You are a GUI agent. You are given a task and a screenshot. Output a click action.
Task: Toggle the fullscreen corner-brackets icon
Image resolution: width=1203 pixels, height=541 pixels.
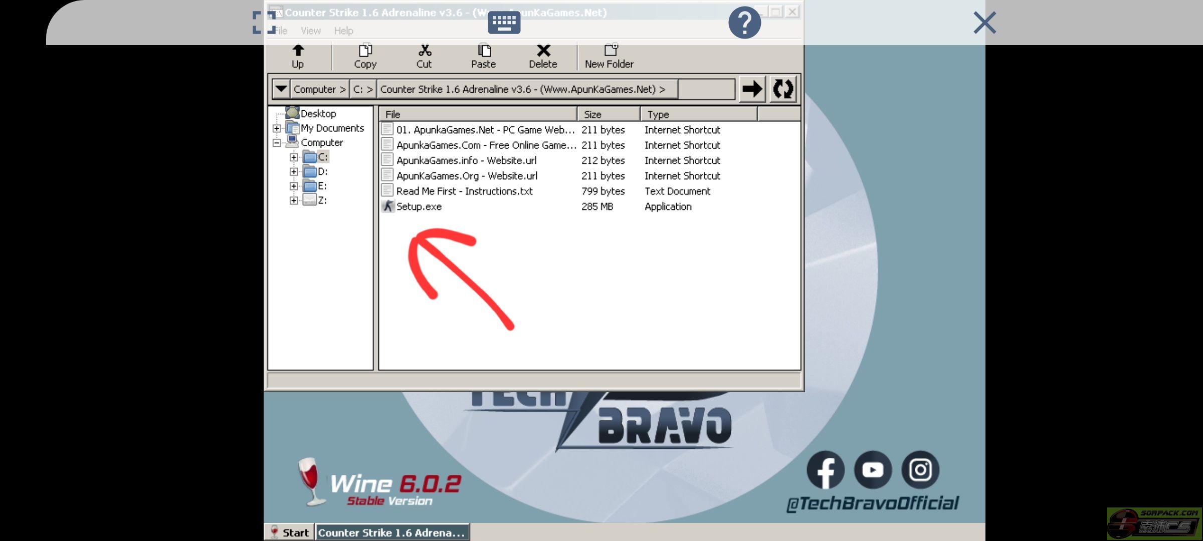pos(264,23)
